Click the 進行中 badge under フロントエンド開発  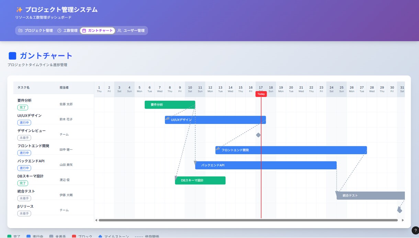click(24, 153)
